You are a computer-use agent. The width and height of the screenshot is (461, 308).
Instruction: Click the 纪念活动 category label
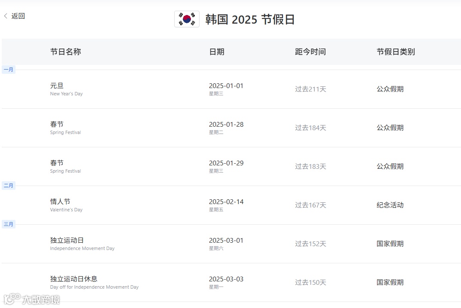pos(390,205)
